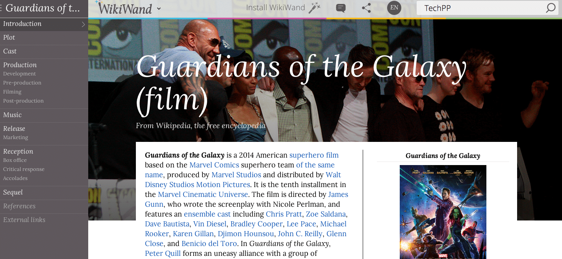The image size is (562, 259).
Task: Select Accolades subsection
Action: (x=15, y=178)
